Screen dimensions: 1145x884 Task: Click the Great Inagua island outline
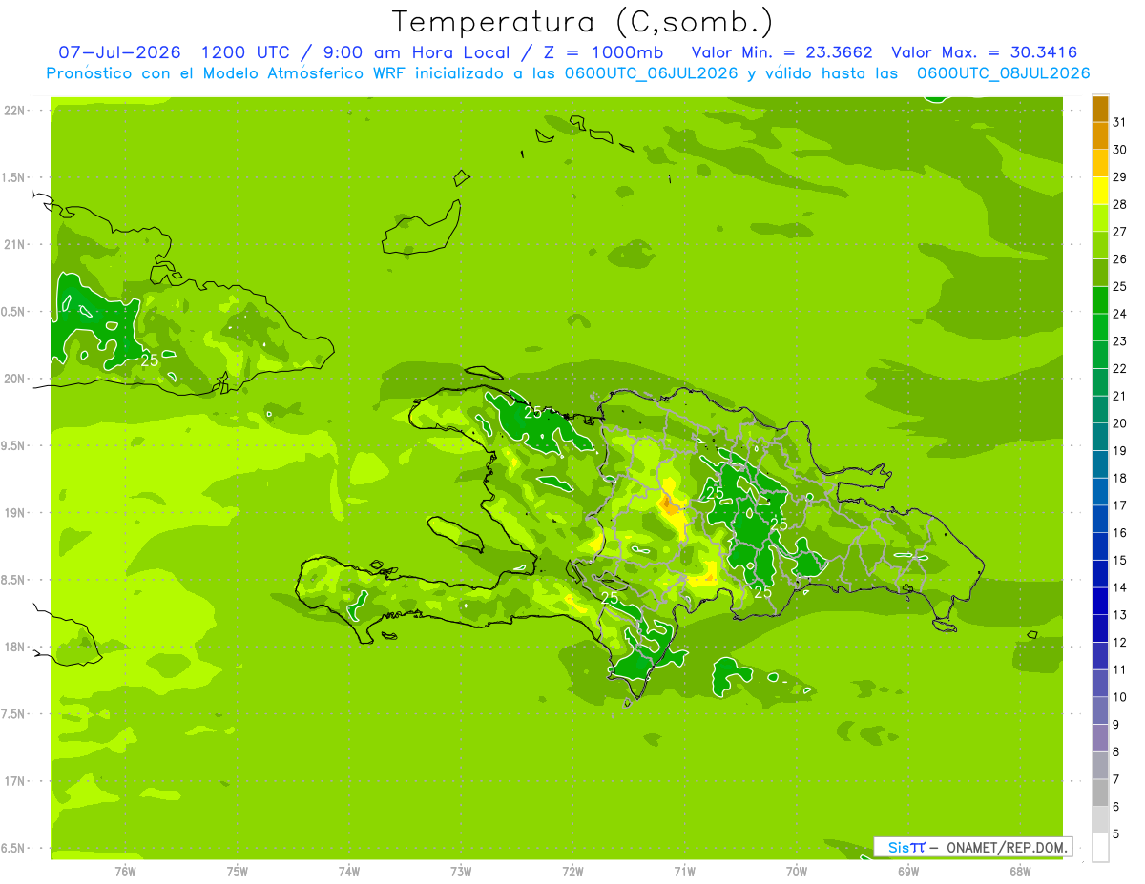[x=424, y=228]
